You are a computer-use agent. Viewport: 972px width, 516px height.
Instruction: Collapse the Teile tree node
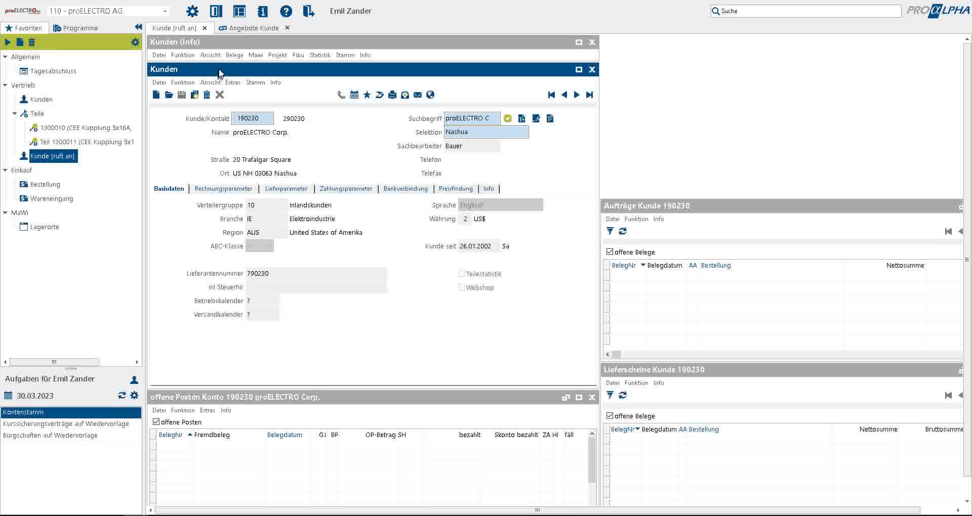(15, 113)
